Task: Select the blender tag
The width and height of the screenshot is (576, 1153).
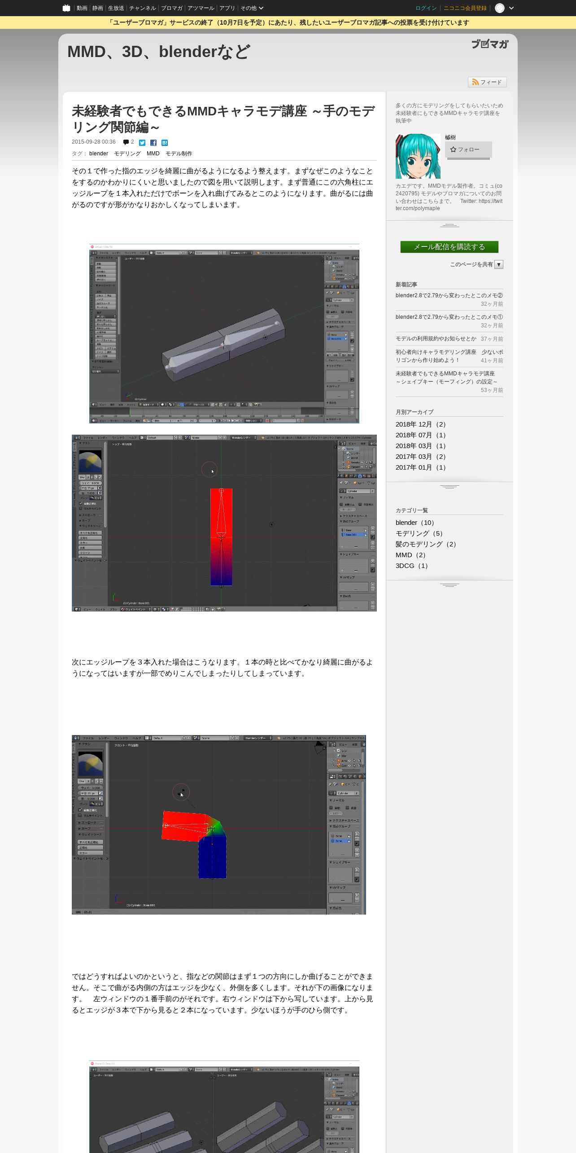Action: [x=99, y=154]
